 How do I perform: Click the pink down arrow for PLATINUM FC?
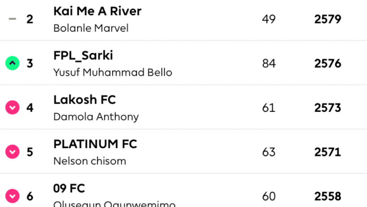click(x=13, y=152)
